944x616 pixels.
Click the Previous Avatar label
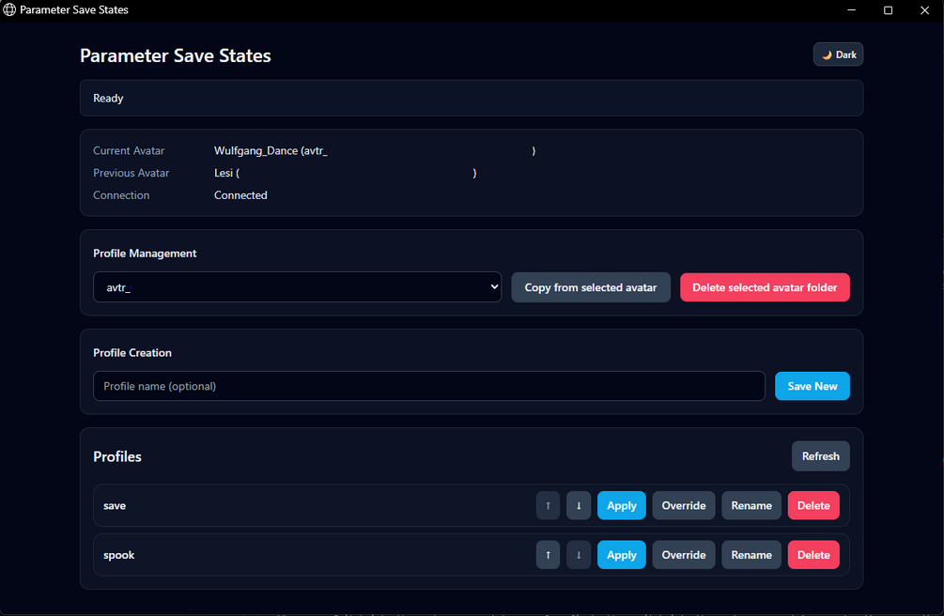131,173
